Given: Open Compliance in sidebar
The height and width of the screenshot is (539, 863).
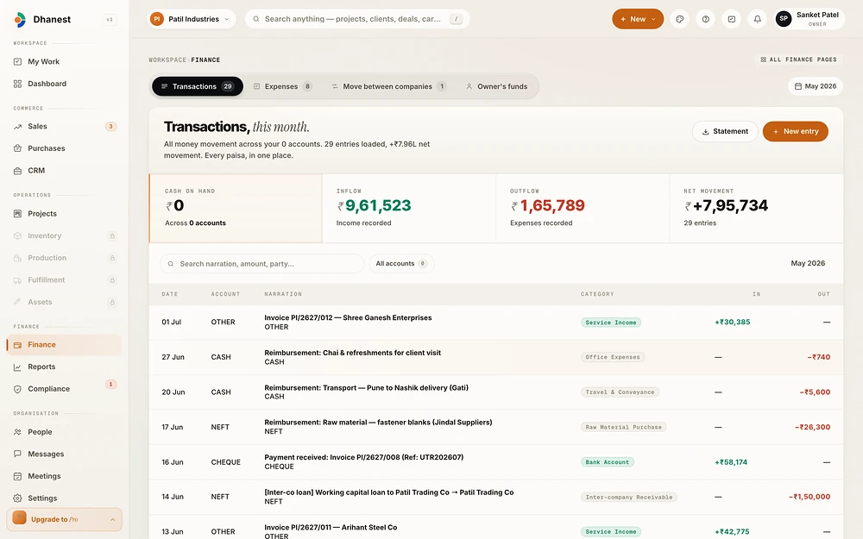Looking at the screenshot, I should pyautogui.click(x=64, y=389).
